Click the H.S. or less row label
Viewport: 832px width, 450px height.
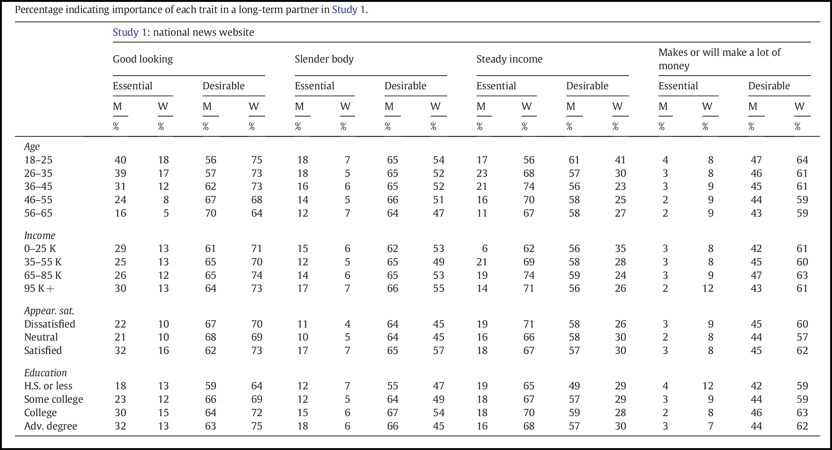48,386
